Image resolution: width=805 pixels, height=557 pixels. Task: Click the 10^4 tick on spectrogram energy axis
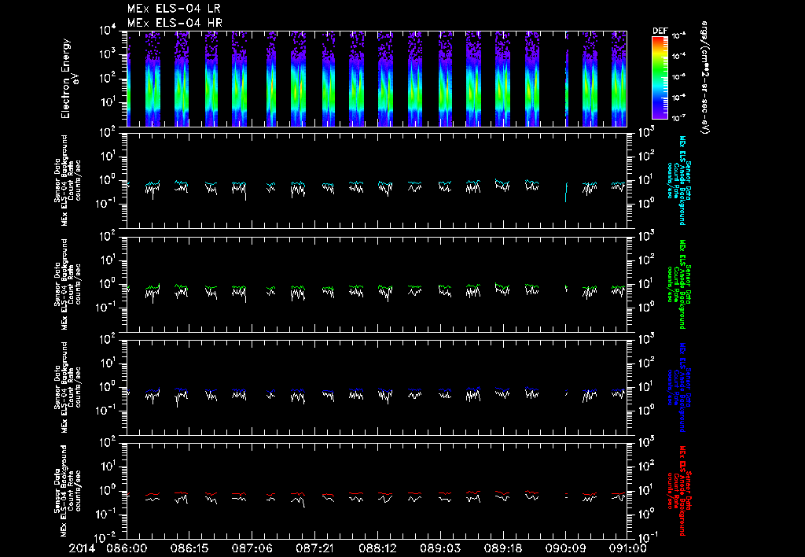(108, 31)
